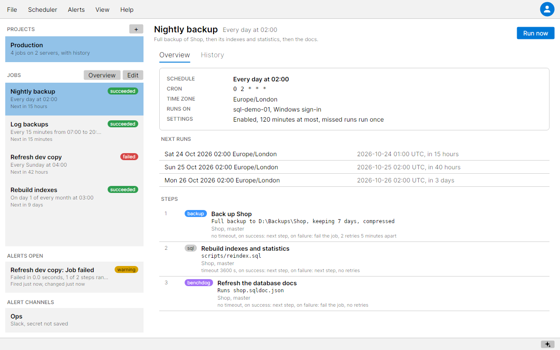
Task: Click the blue backup step tag
Action: tap(196, 213)
